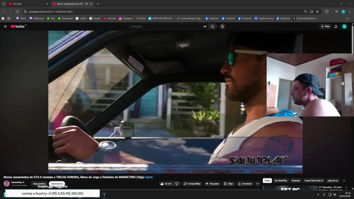Open Chrome three-dot menu
The width and height of the screenshot is (354, 199).
point(350,12)
